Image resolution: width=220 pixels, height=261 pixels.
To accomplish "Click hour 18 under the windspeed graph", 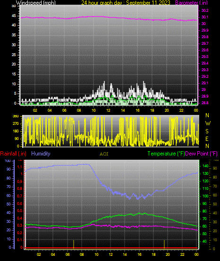I will pos(152,110).
